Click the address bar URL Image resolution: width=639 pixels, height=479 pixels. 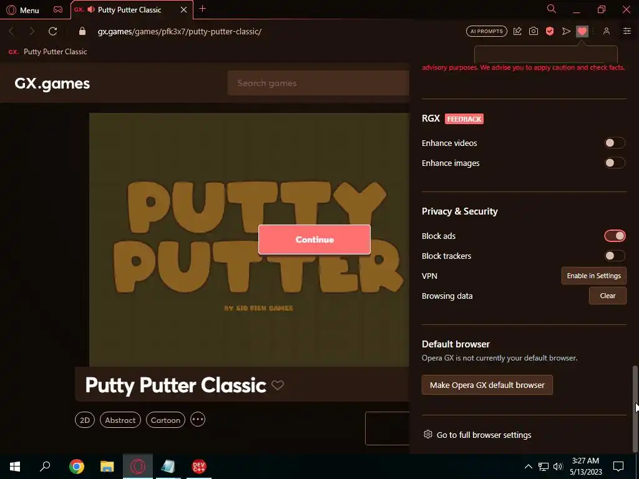179,31
